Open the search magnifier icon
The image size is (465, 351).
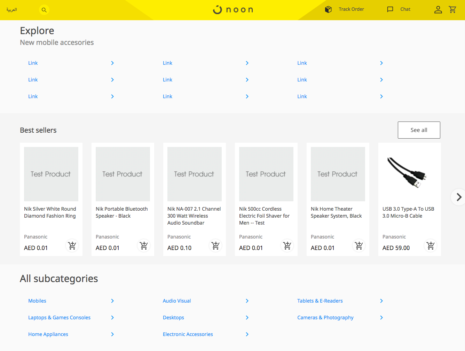[x=44, y=10]
